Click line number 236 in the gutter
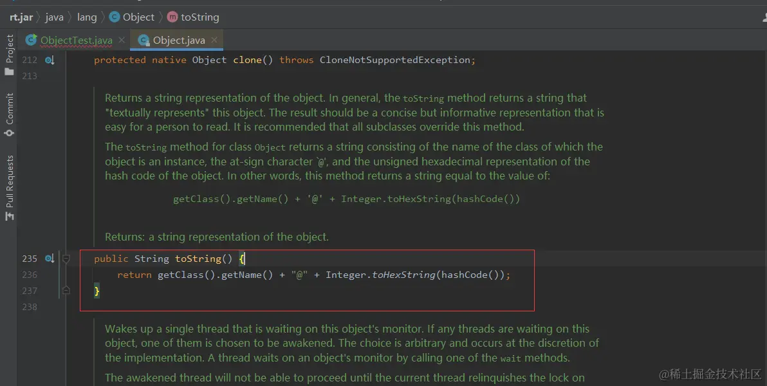The width and height of the screenshot is (767, 386). [30, 275]
